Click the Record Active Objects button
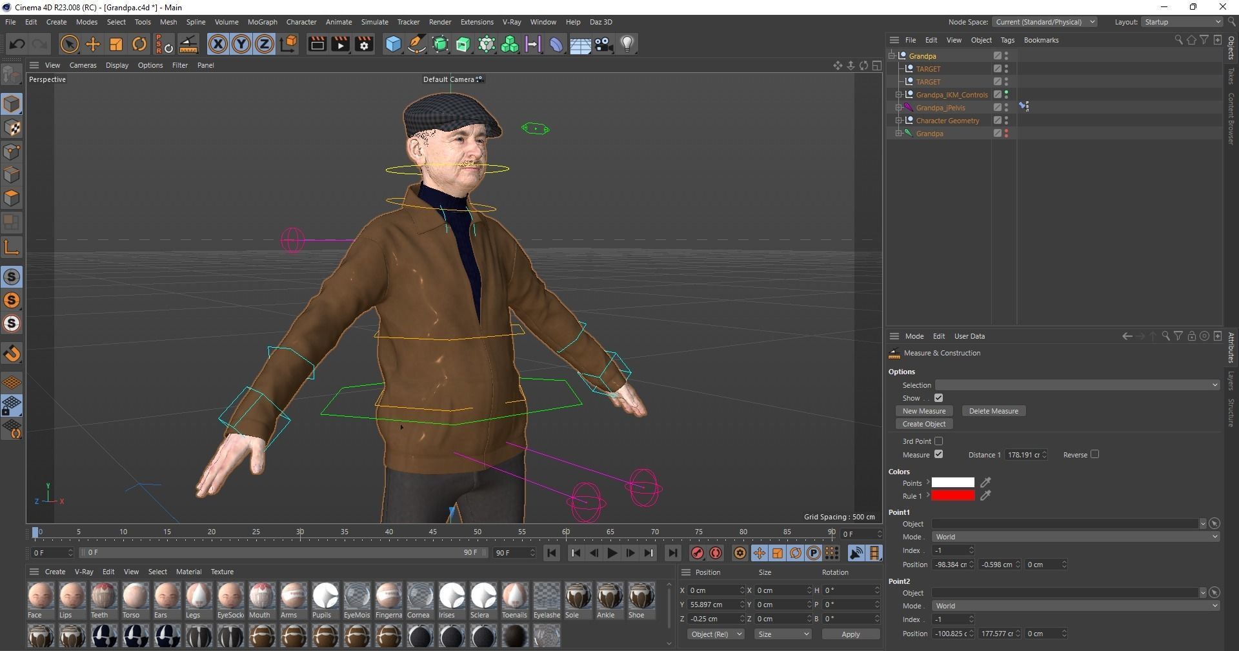 [x=697, y=553]
